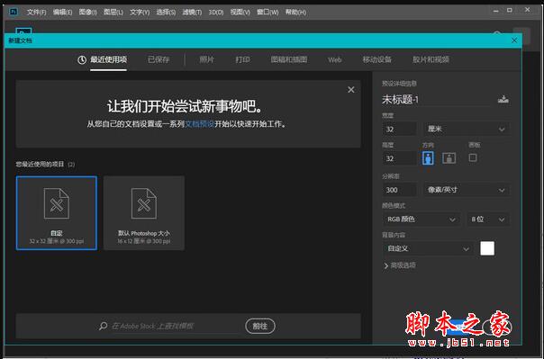Follow the 文档预设 link

tap(199, 124)
